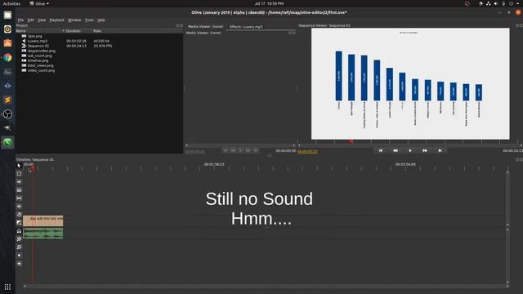
Task: Select the Razor tool
Action: (x=19, y=190)
